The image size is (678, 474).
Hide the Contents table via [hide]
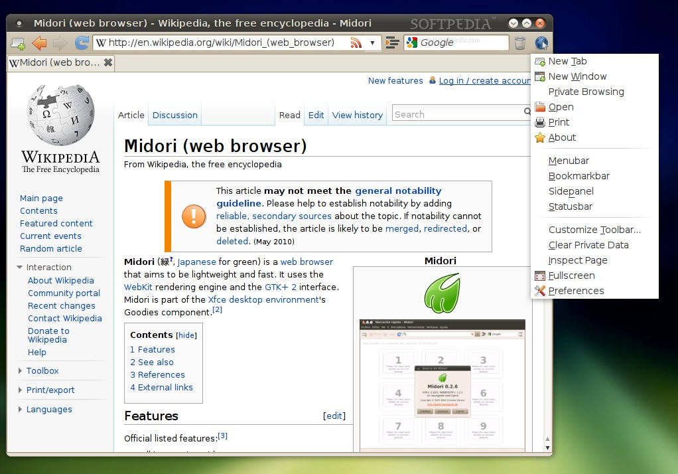pos(186,335)
